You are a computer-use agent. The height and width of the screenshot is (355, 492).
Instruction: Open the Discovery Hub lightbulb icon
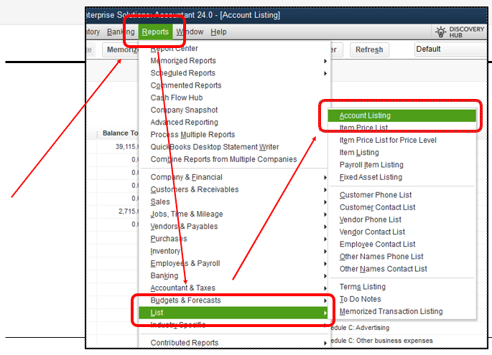click(440, 32)
